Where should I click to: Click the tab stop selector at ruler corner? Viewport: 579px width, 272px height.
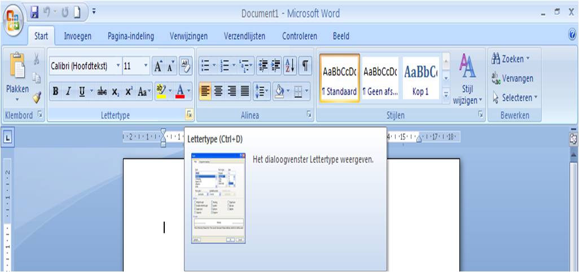(x=8, y=138)
